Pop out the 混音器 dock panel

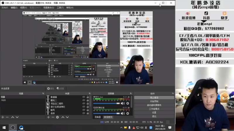point(131,93)
